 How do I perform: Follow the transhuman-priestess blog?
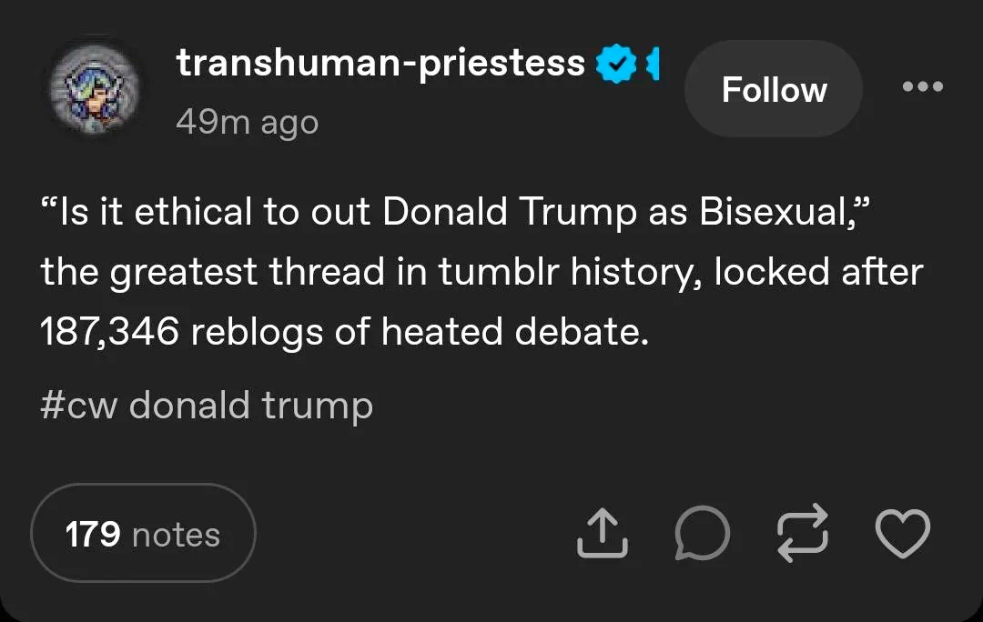pyautogui.click(x=774, y=89)
